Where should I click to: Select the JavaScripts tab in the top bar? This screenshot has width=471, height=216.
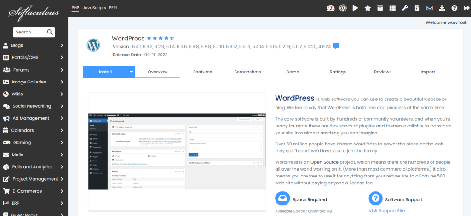(94, 8)
